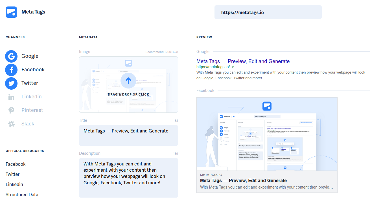Screen dimensions: 370x199
Task: Click the Facebook preview card image
Action: (267, 134)
